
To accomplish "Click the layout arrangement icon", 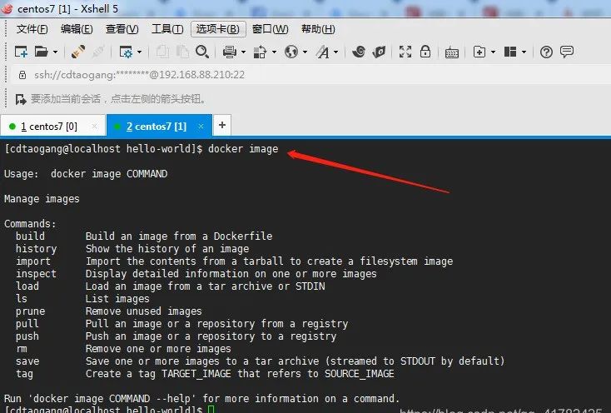I will pyautogui.click(x=510, y=52).
